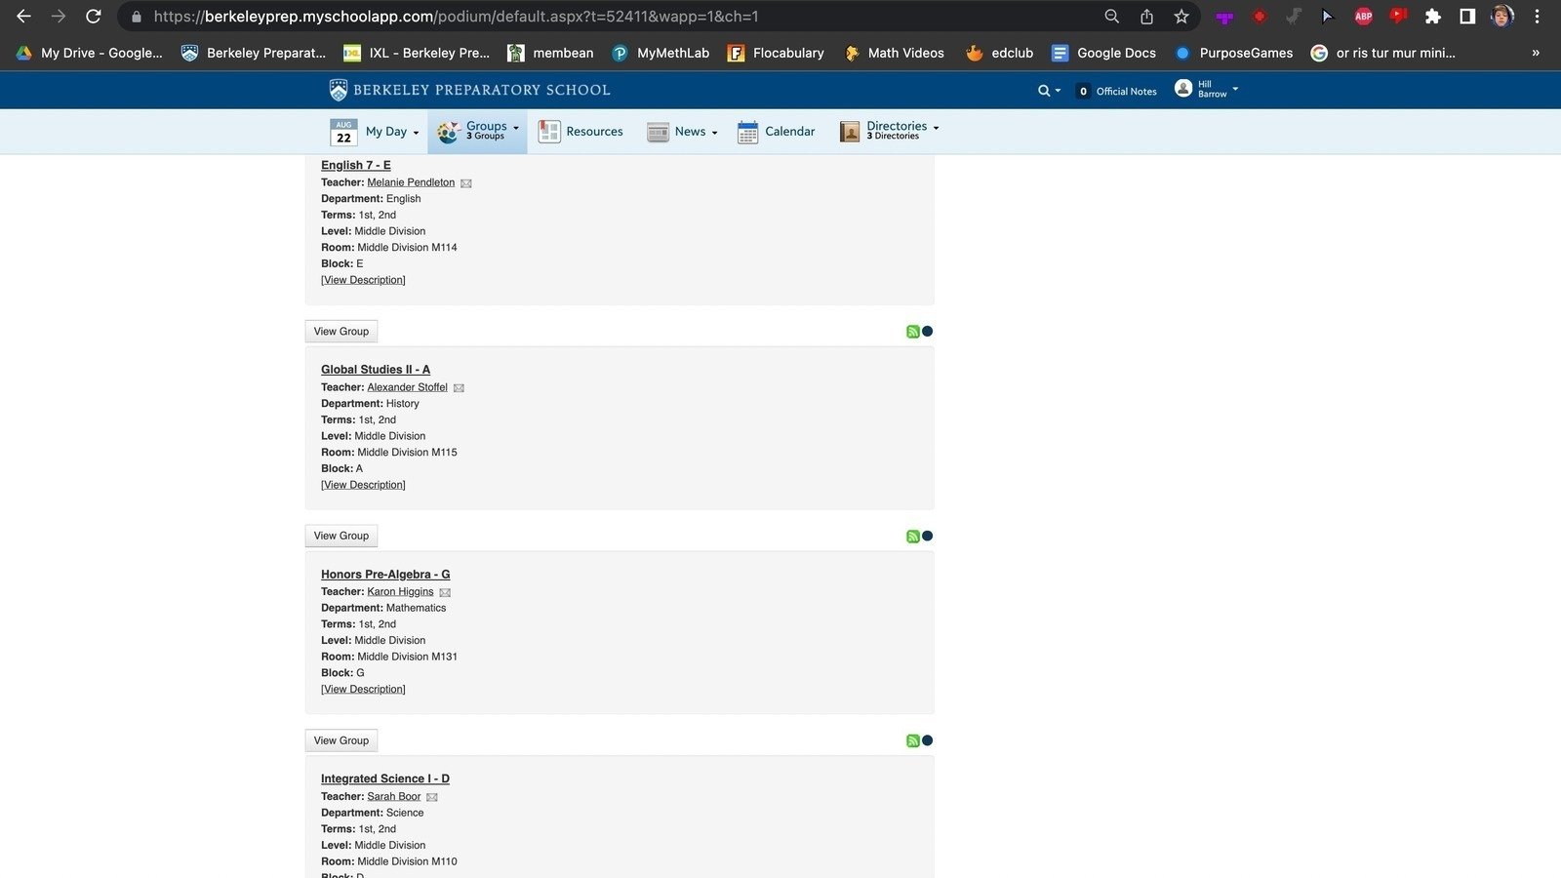Image resolution: width=1561 pixels, height=878 pixels.
Task: Open the search magnifier in school header
Action: tap(1044, 91)
